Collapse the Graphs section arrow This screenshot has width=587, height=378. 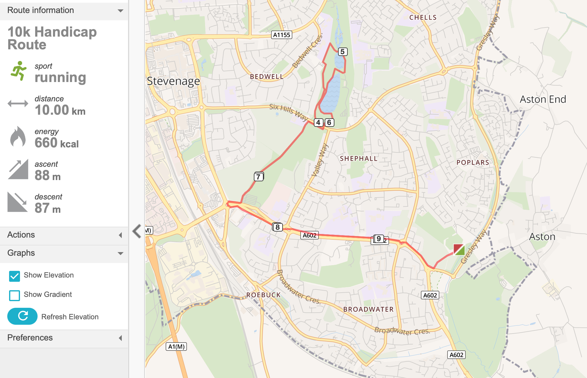tap(121, 253)
